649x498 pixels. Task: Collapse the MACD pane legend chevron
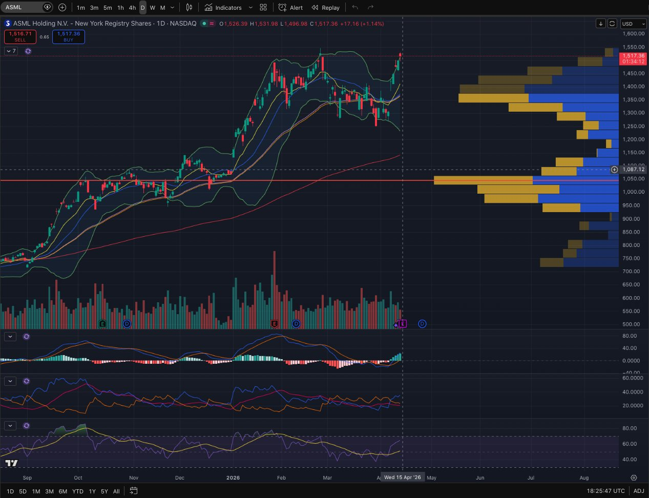click(10, 337)
